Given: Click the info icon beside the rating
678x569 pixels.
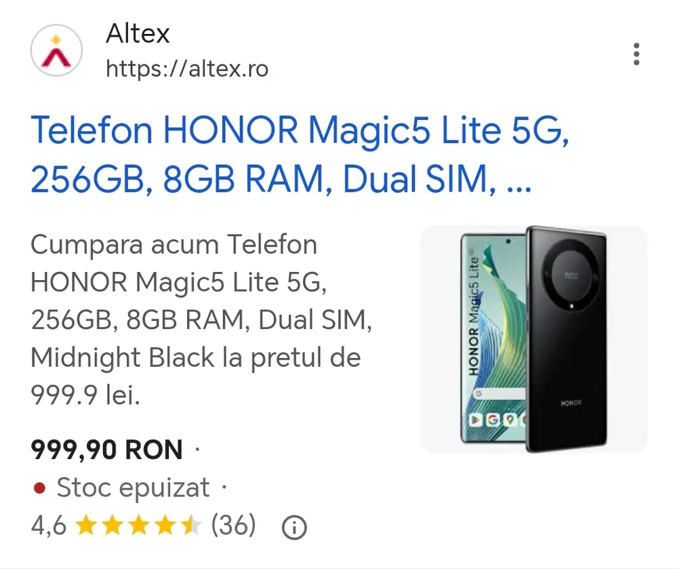Looking at the screenshot, I should [294, 526].
